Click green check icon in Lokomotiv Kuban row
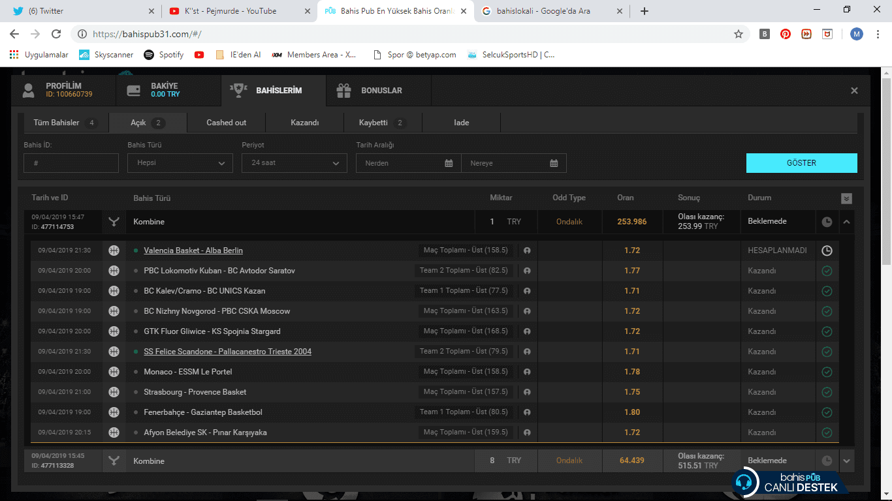The image size is (892, 501). [x=827, y=271]
